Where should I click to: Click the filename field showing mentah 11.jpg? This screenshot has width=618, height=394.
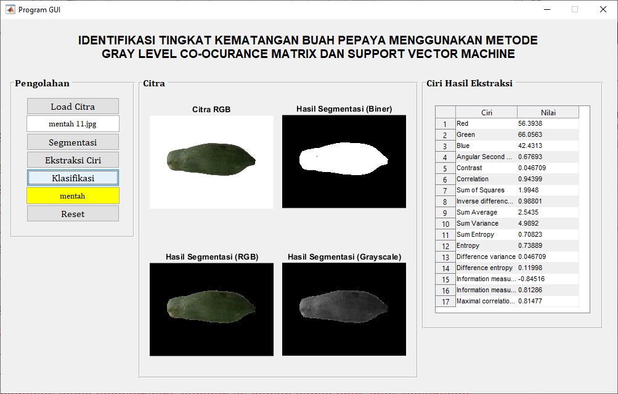73,124
